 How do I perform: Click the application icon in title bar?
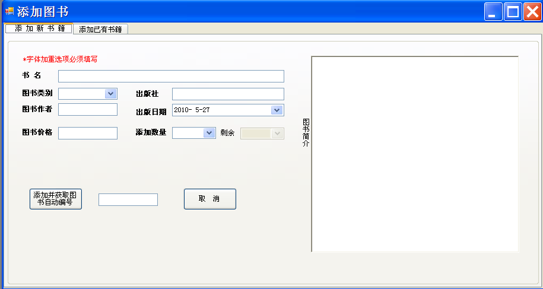coord(9,11)
